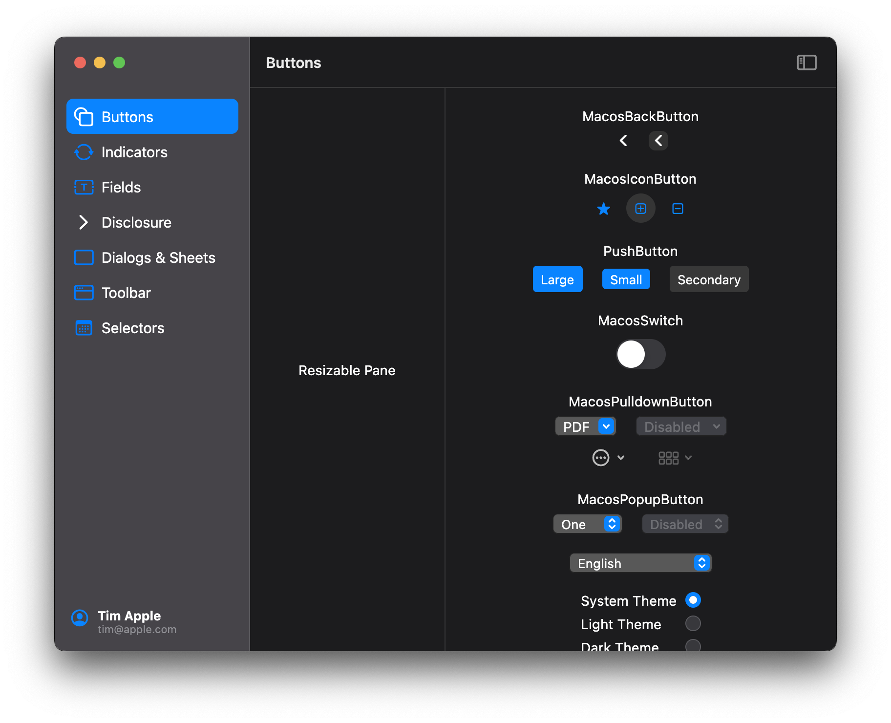
Task: Open the Selectors sidebar item
Action: [152, 328]
